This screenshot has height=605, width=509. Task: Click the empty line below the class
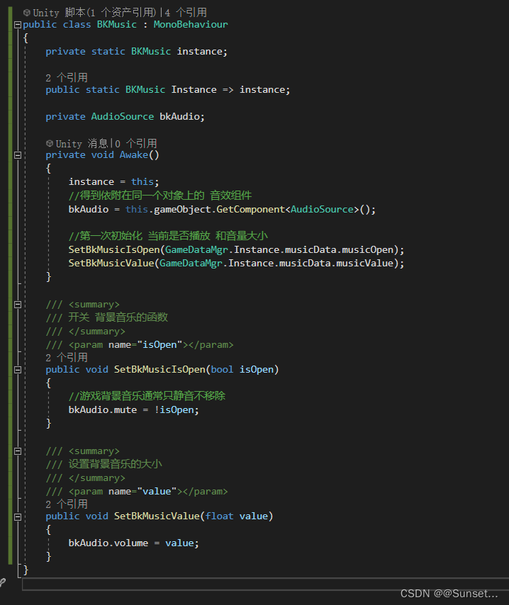click(x=265, y=584)
